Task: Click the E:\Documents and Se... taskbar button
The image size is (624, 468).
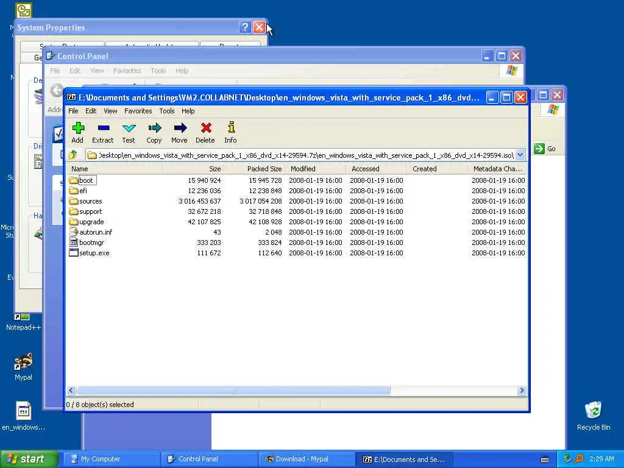Action: pos(404,459)
